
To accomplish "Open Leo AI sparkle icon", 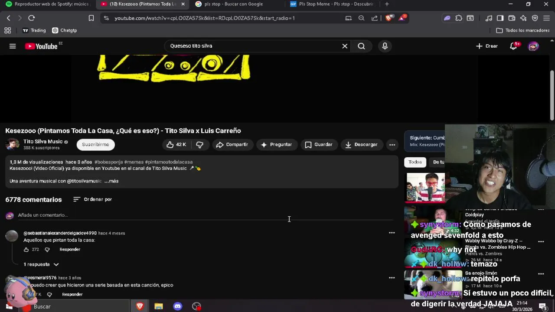I will (x=523, y=18).
